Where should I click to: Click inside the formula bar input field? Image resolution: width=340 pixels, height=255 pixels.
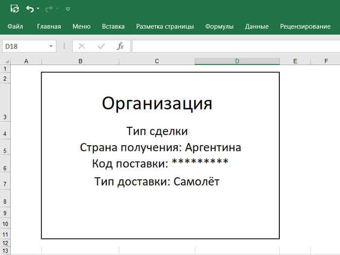233,46
